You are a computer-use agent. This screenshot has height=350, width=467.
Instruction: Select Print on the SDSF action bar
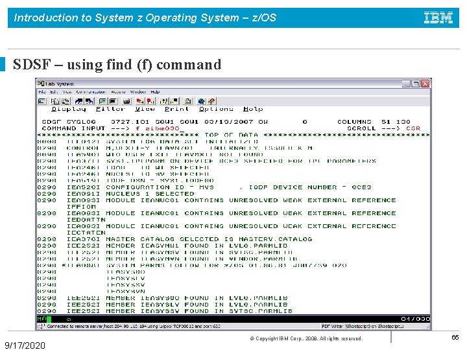click(176, 110)
